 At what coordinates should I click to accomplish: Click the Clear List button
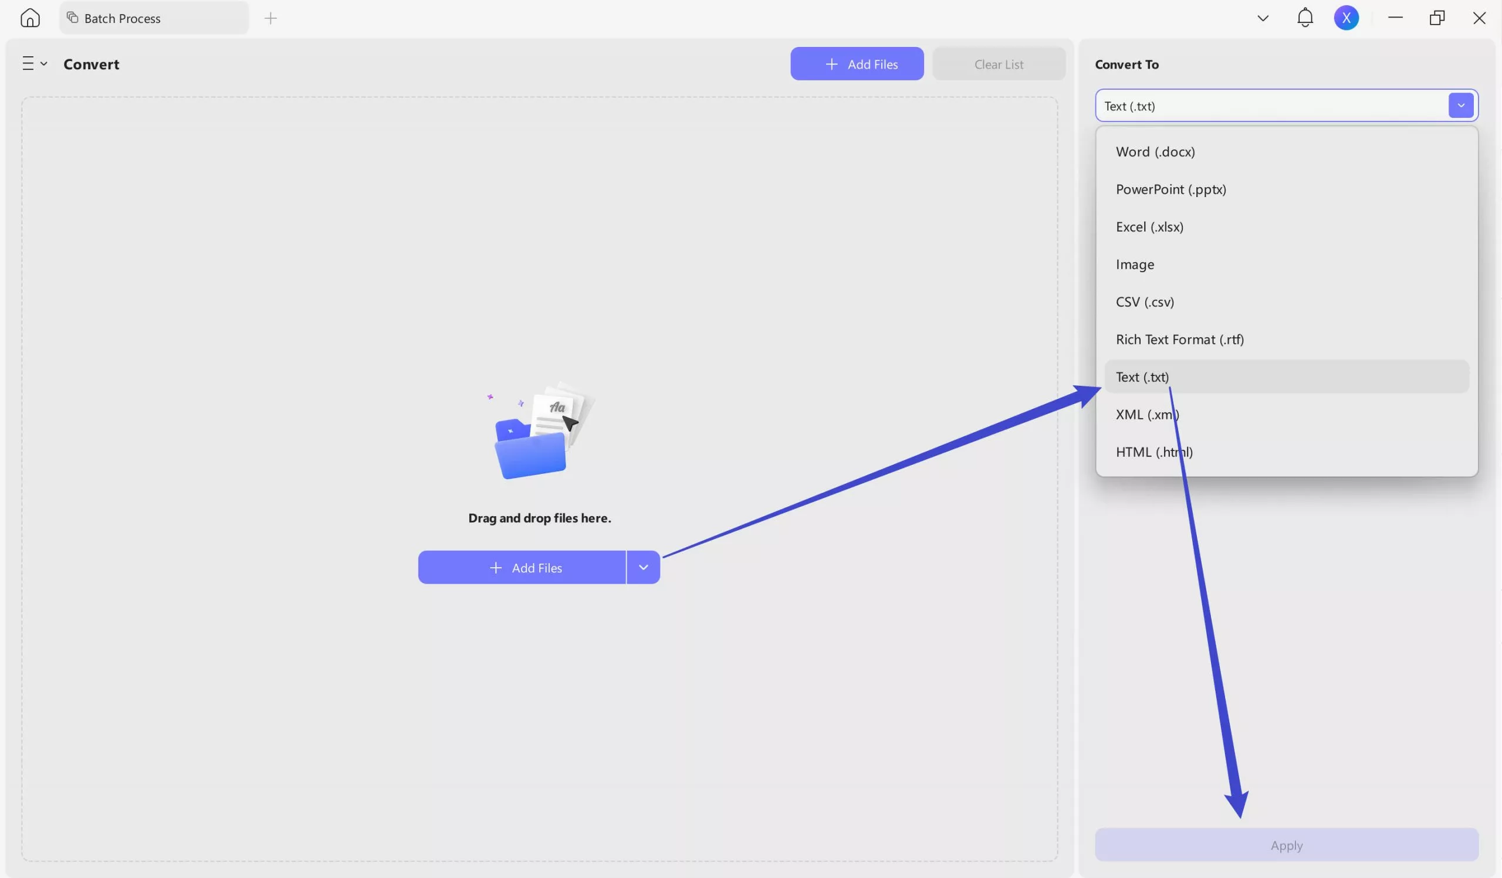tap(999, 64)
